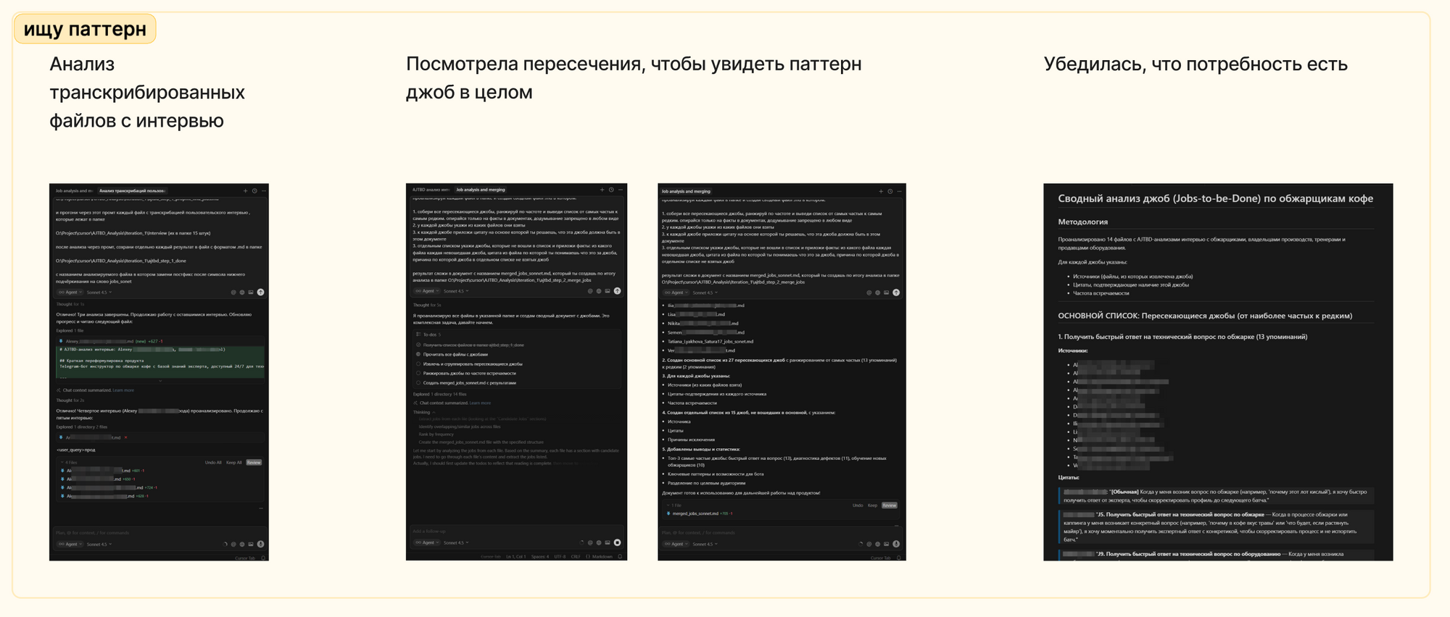Send prompt with arrow button in leftmost panel
1450x617 pixels.
pyautogui.click(x=260, y=292)
